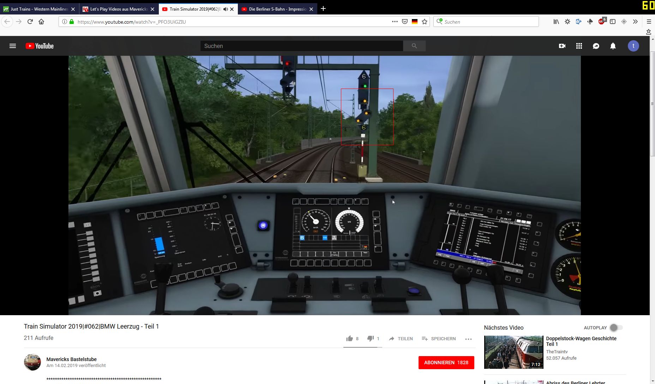Image resolution: width=655 pixels, height=384 pixels.
Task: Click the German flag icon in the address bar
Action: pos(415,22)
